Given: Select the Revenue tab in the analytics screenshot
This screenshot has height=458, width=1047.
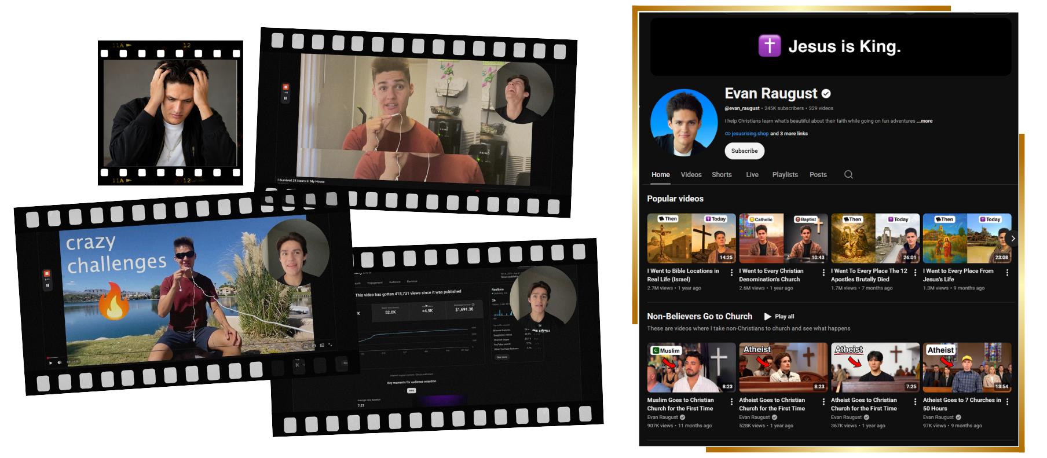Looking at the screenshot, I should (x=412, y=281).
